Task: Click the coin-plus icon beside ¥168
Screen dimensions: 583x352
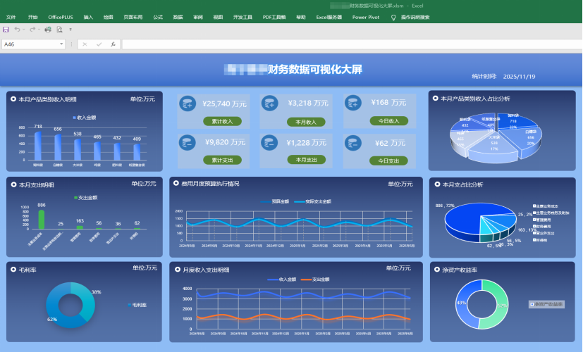Action: pyautogui.click(x=355, y=104)
